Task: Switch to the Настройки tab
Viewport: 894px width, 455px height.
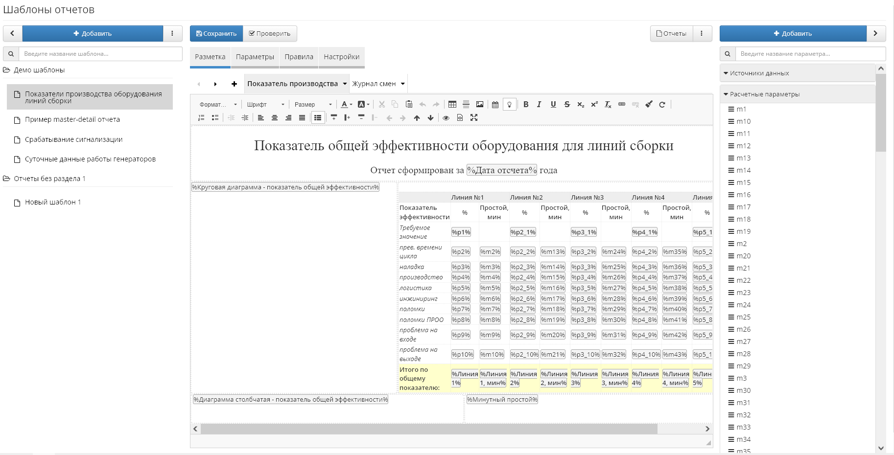Action: click(342, 57)
